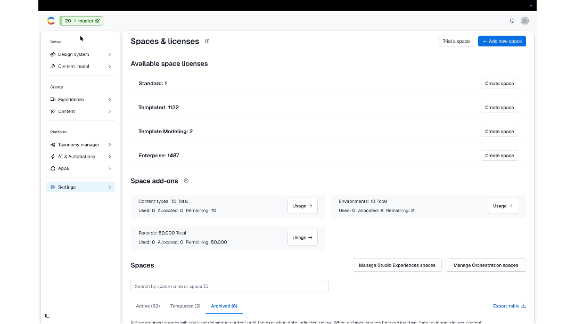Open the master environment switcher badge

[81, 21]
